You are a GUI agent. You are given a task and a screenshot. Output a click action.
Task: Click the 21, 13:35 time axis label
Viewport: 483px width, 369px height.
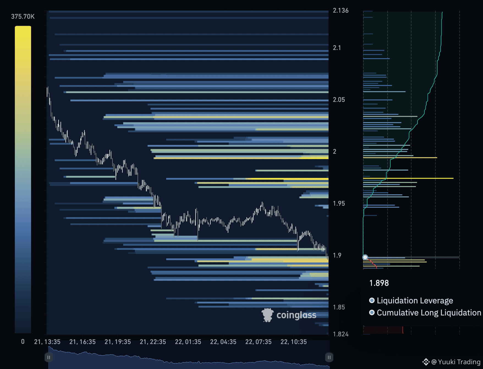tap(47, 342)
